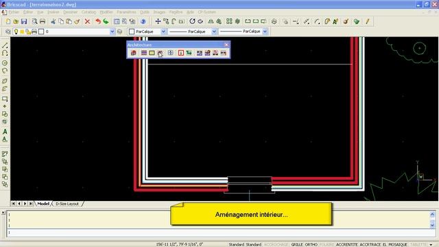Click the New drawing icon
439x247 pixels.
click(x=8, y=21)
